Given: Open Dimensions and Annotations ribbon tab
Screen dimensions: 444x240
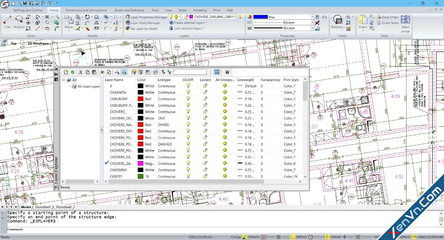Looking at the screenshot, I should [86, 10].
